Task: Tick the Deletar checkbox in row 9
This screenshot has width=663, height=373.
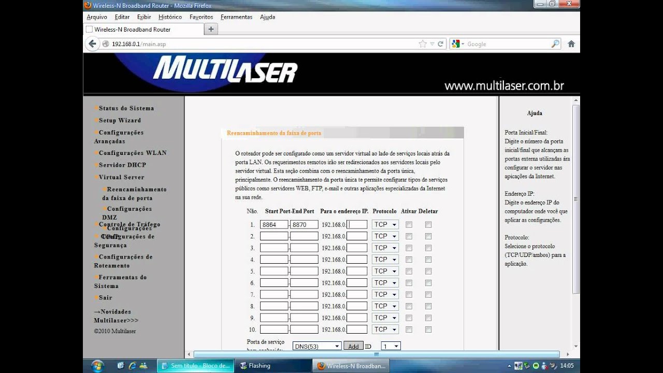Action: point(428,318)
